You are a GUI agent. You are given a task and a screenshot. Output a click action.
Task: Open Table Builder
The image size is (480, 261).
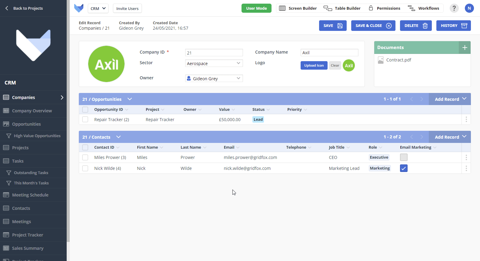click(x=342, y=8)
